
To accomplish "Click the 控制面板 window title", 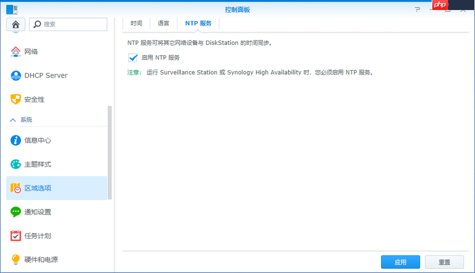I will 237,10.
